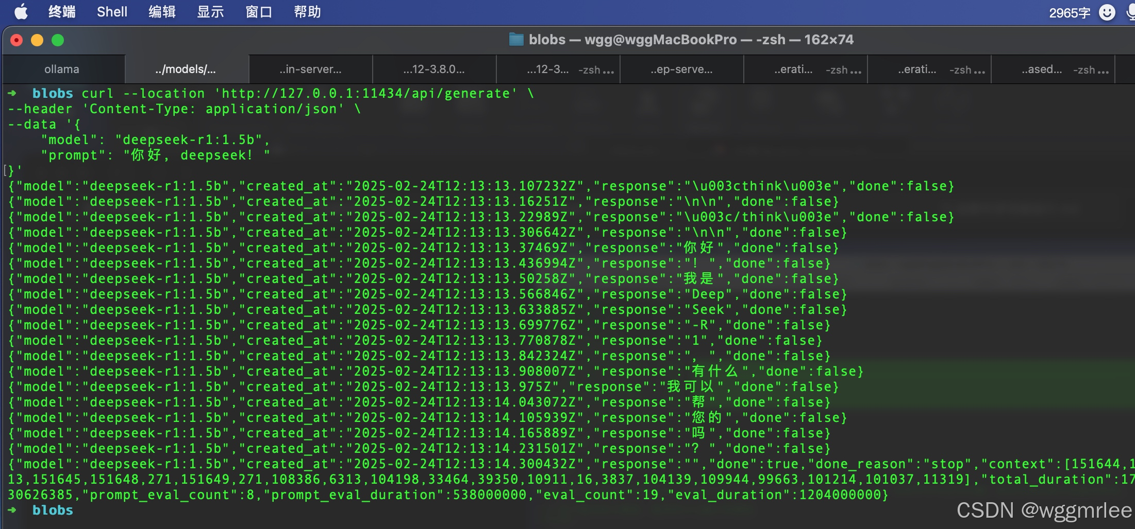The width and height of the screenshot is (1135, 529).
Task: Click the window title 'blobs — wgg@wggMacBookPro'
Action: (x=691, y=40)
